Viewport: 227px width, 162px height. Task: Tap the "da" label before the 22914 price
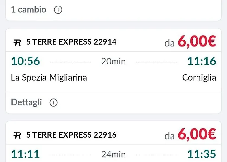pyautogui.click(x=170, y=43)
